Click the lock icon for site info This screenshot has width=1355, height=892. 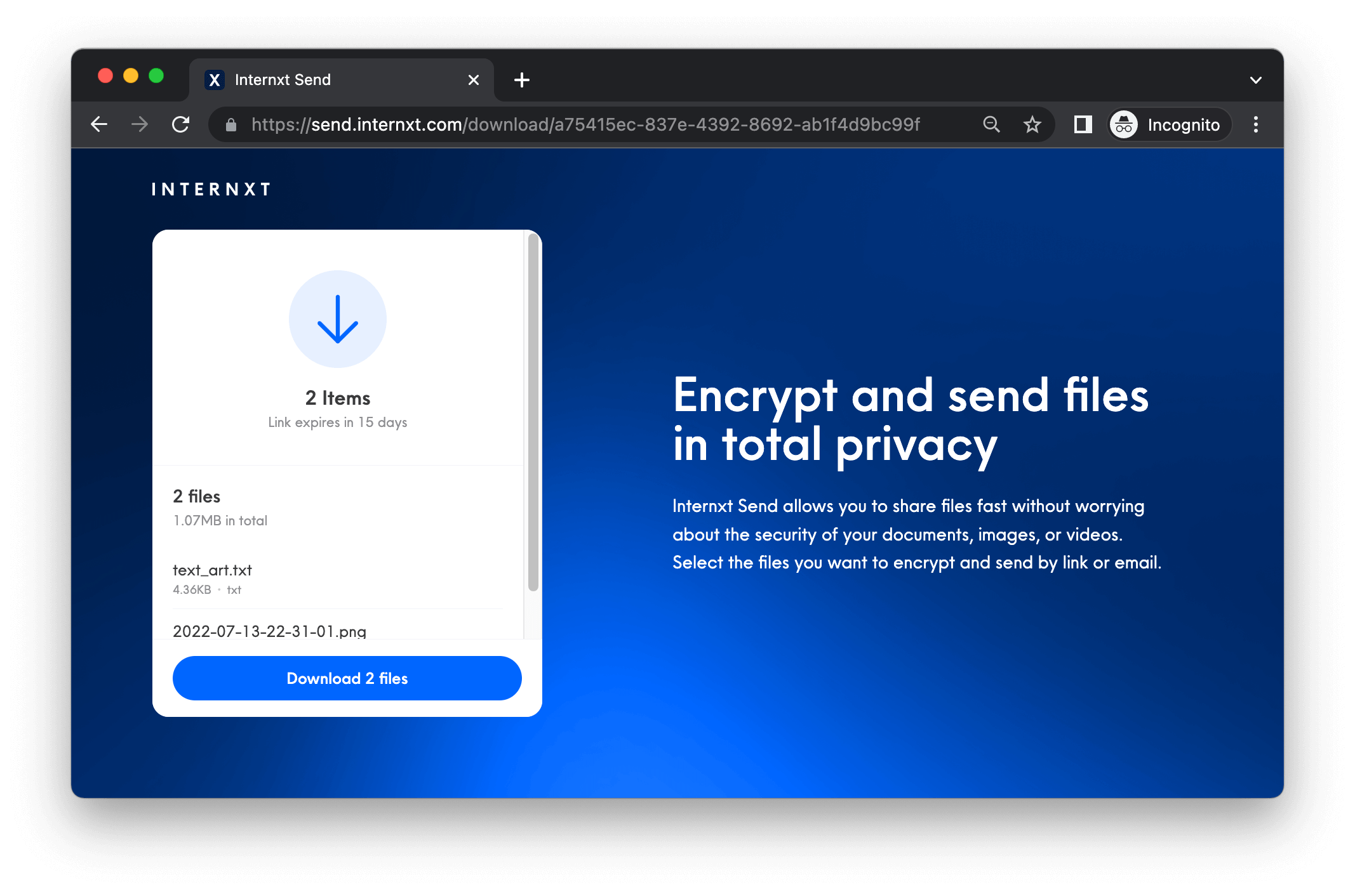pyautogui.click(x=231, y=125)
